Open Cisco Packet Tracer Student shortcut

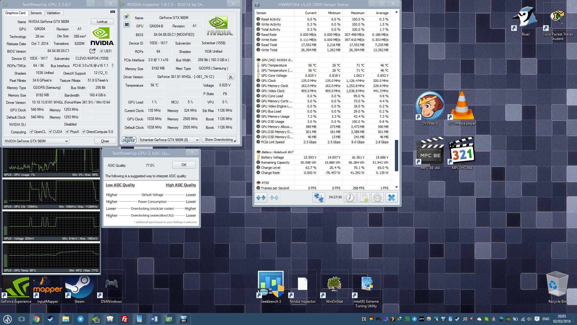[557, 24]
